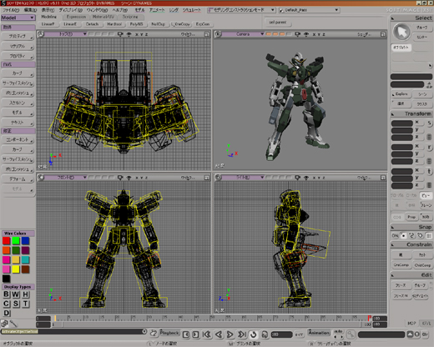This screenshot has height=347, width=434.
Task: Play the animation backward
Action: pyautogui.click(x=219, y=334)
